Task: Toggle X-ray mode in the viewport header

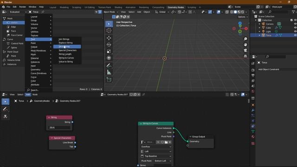Action: pyautogui.click(x=227, y=12)
